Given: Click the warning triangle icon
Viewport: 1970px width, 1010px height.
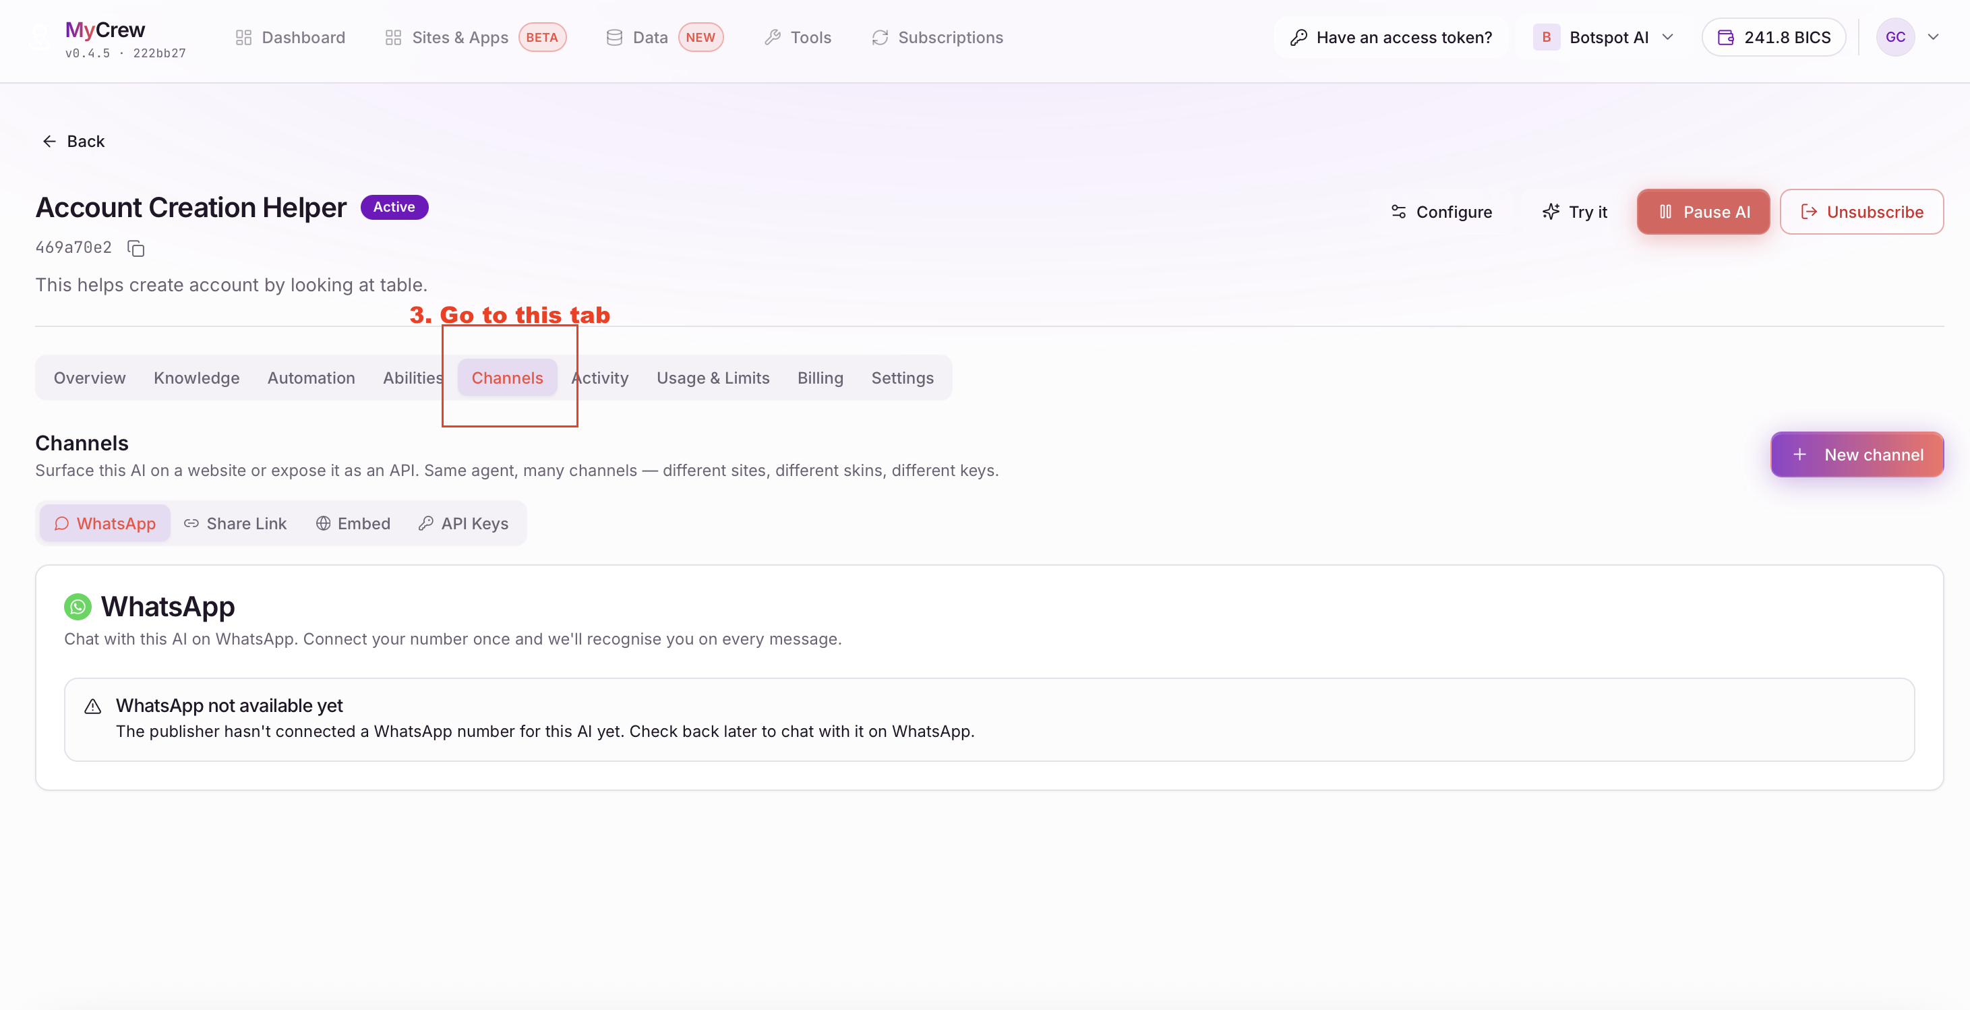Looking at the screenshot, I should click(92, 707).
